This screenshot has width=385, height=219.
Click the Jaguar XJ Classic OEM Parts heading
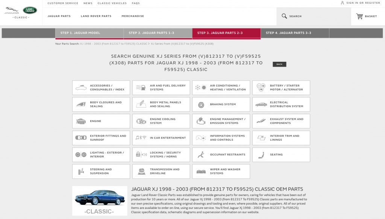(217, 189)
